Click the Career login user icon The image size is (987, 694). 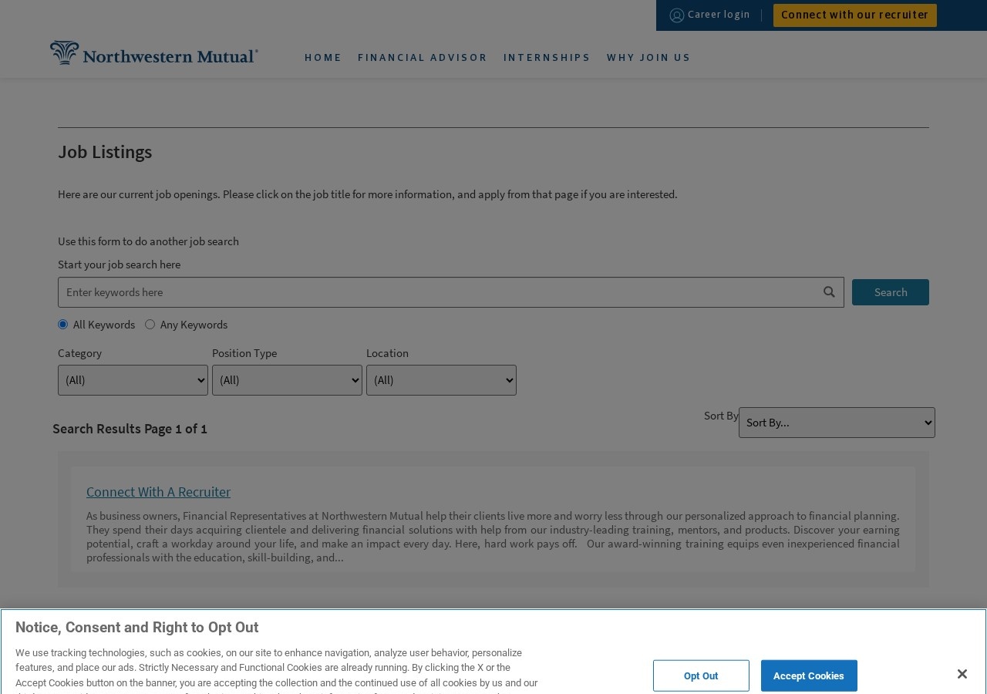[676, 15]
